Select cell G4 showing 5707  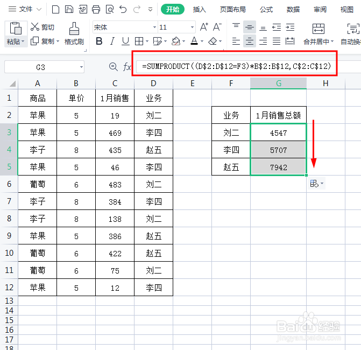coord(278,150)
